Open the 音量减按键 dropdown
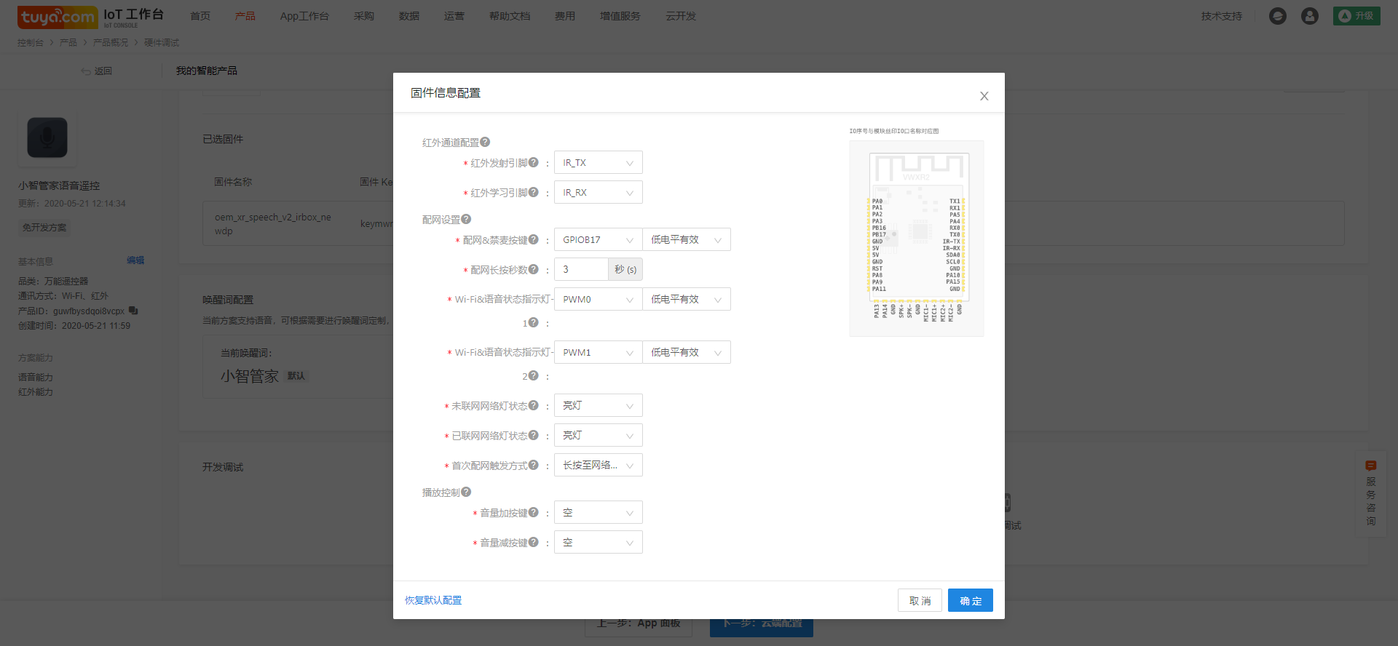This screenshot has height=646, width=1398. [598, 542]
